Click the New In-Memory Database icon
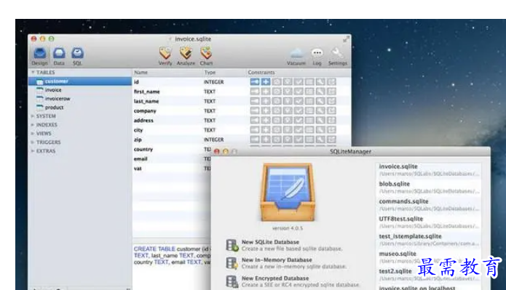This screenshot has width=506, height=290. (232, 263)
